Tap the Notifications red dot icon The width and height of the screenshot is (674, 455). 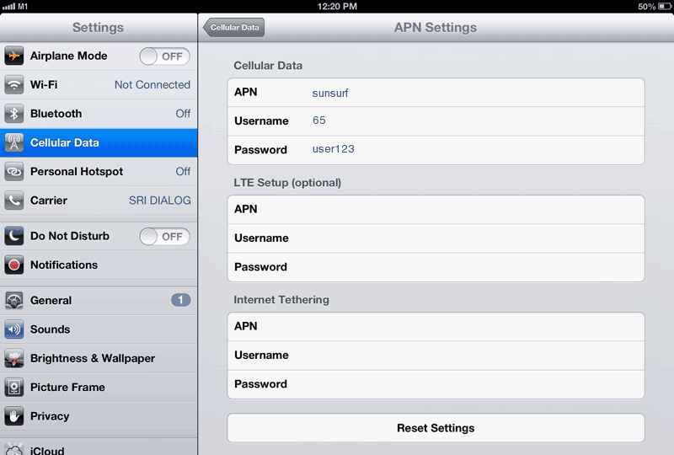point(13,265)
